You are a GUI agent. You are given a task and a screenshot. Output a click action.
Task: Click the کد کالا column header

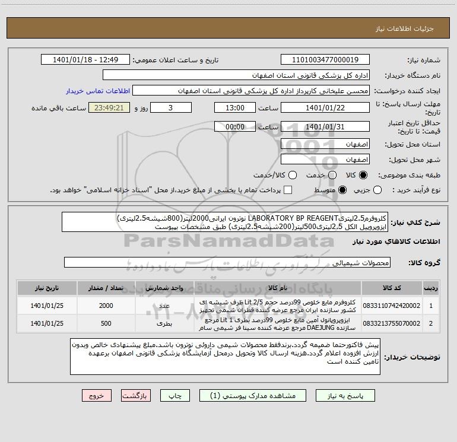click(x=392, y=288)
